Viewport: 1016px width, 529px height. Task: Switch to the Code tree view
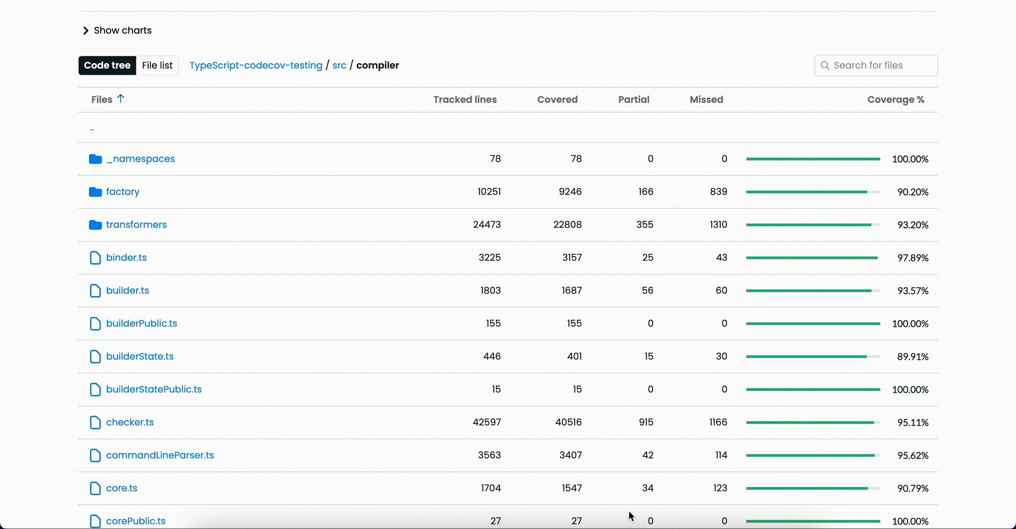(x=107, y=66)
